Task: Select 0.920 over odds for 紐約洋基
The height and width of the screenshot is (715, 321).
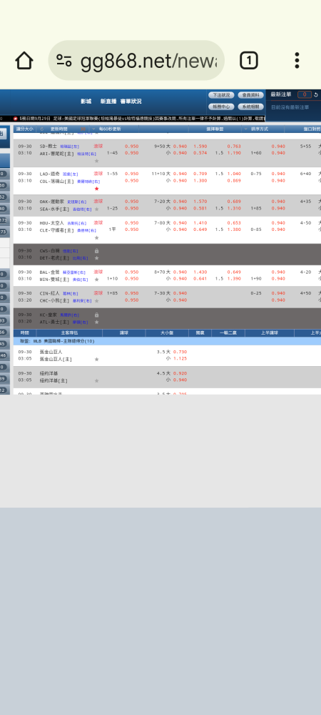Action: click(180, 373)
